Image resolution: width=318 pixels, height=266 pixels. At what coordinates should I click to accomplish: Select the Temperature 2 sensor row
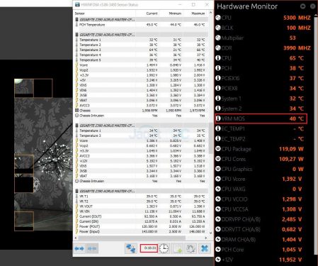point(141,45)
